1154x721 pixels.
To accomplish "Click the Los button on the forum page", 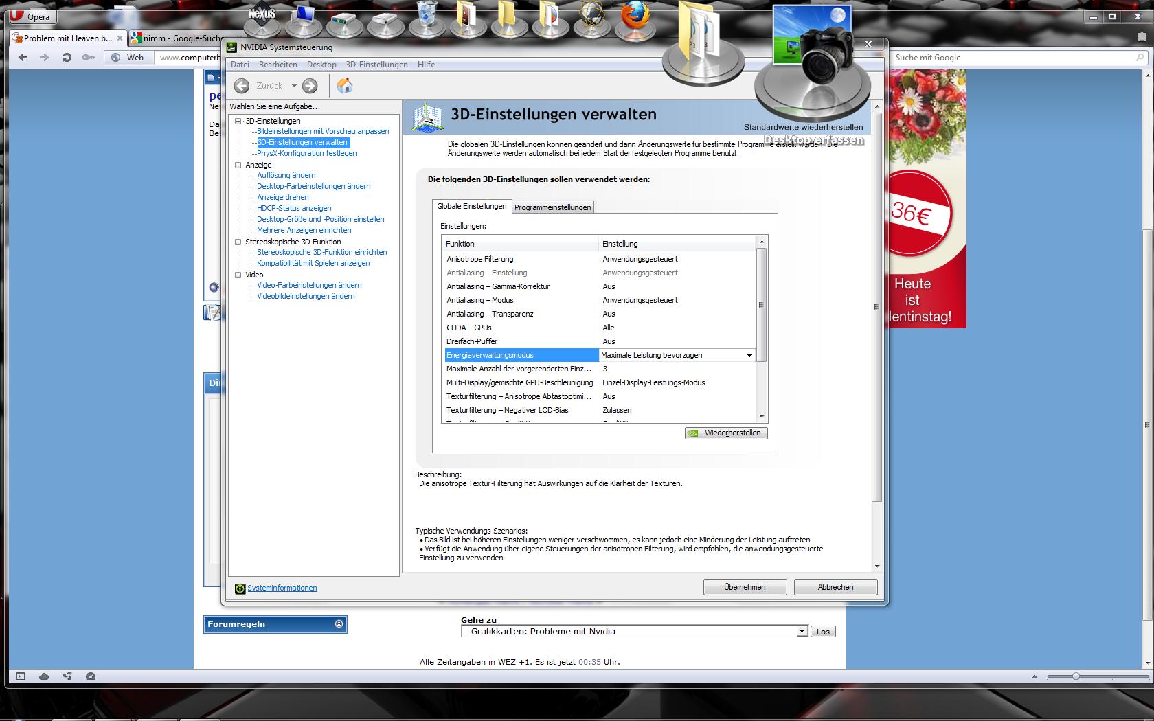I will pyautogui.click(x=823, y=632).
